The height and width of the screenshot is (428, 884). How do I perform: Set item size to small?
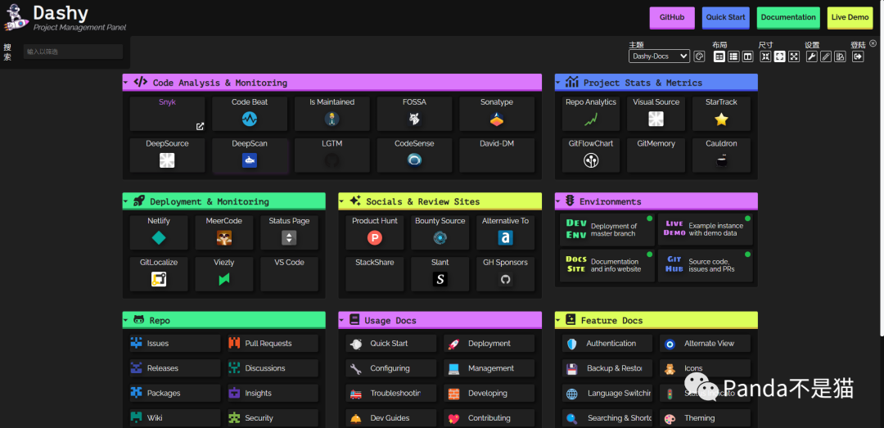pos(765,56)
